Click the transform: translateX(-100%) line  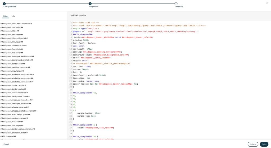89,75
